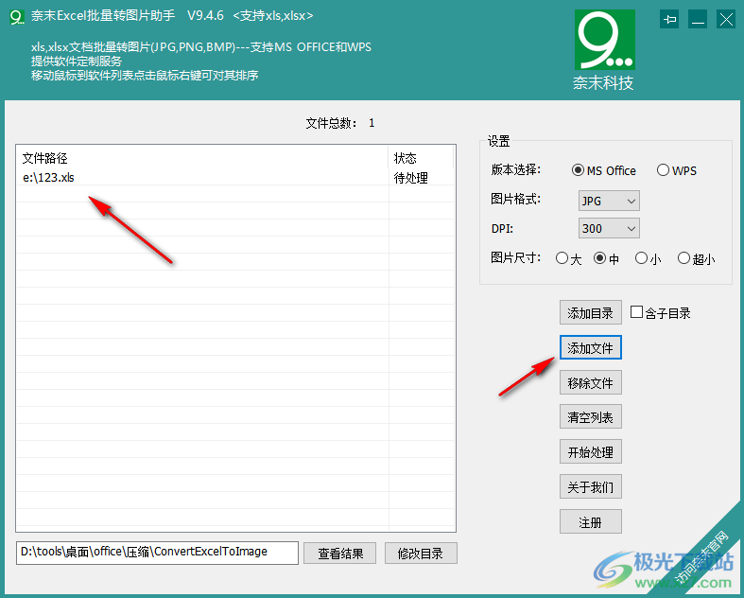Choose 大 image size option
Image resolution: width=744 pixels, height=598 pixels.
point(568,258)
